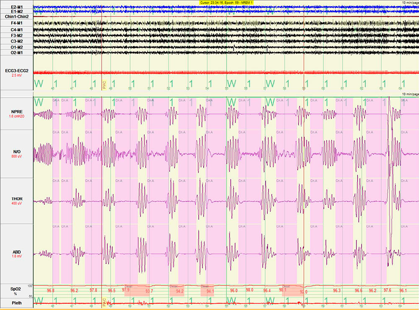Image resolution: width=419 pixels, height=310 pixels.
Task: Click the Chin1-Chin2 EMG channel label
Action: [15, 17]
